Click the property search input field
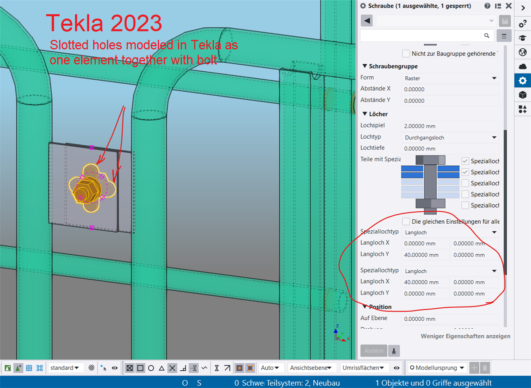This screenshot has width=531, height=388. click(x=426, y=35)
